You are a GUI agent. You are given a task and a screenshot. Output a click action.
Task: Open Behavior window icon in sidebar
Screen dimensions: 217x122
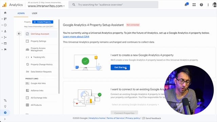click(x=5, y=43)
